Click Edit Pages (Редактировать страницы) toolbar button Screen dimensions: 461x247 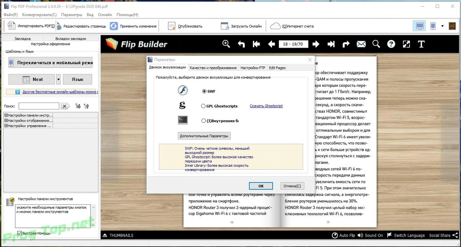[81, 26]
